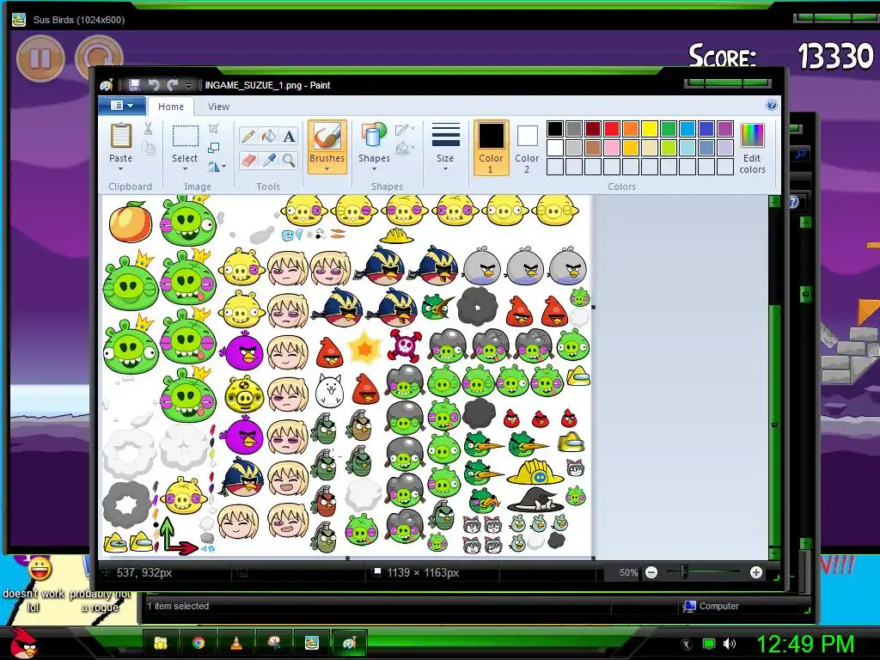880x660 pixels.
Task: Click the Paste clipboard icon
Action: click(x=120, y=137)
